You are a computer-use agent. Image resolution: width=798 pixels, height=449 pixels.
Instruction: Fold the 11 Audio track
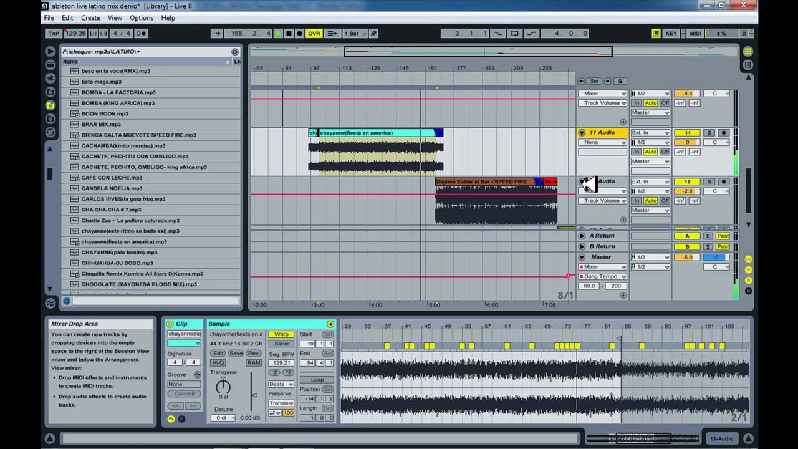click(582, 132)
